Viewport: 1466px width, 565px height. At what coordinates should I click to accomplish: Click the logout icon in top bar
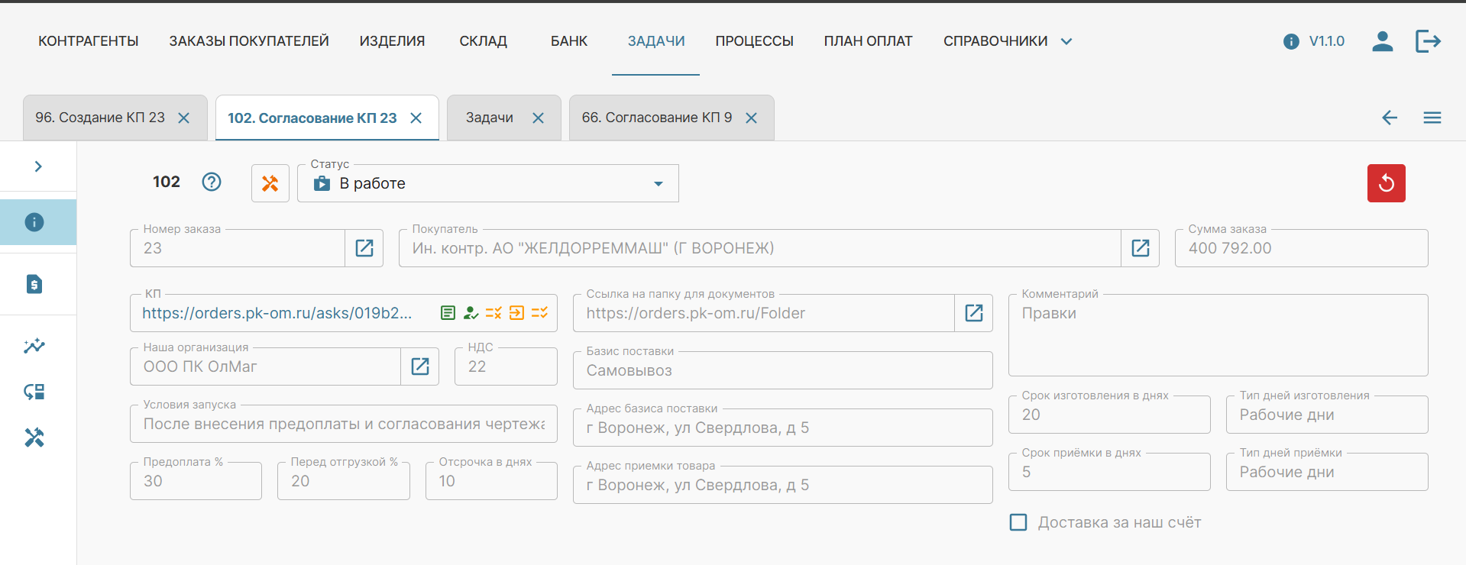pos(1427,41)
